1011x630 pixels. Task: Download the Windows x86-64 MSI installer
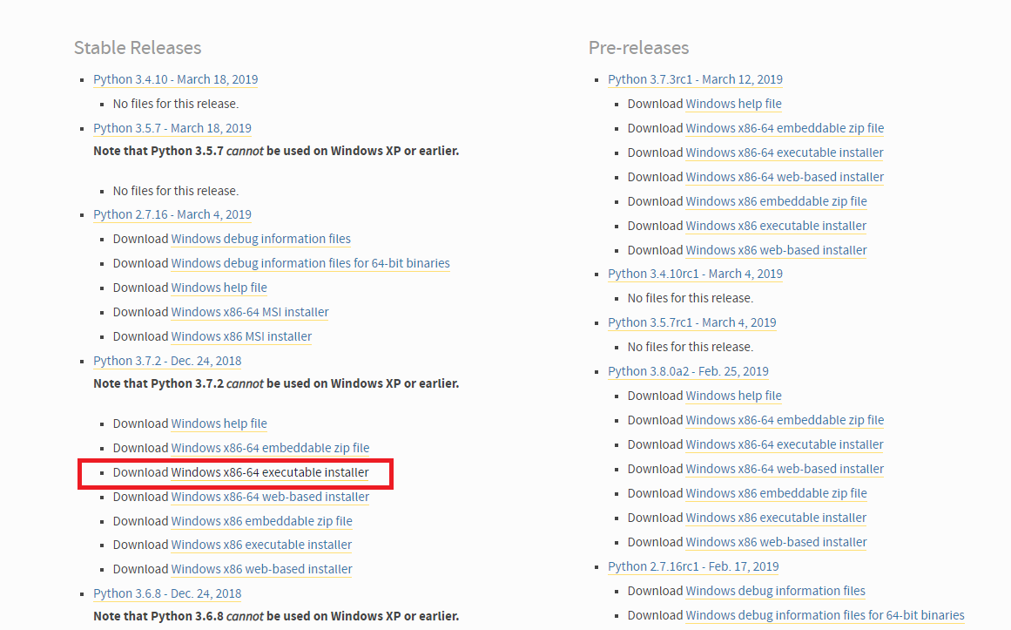click(250, 313)
